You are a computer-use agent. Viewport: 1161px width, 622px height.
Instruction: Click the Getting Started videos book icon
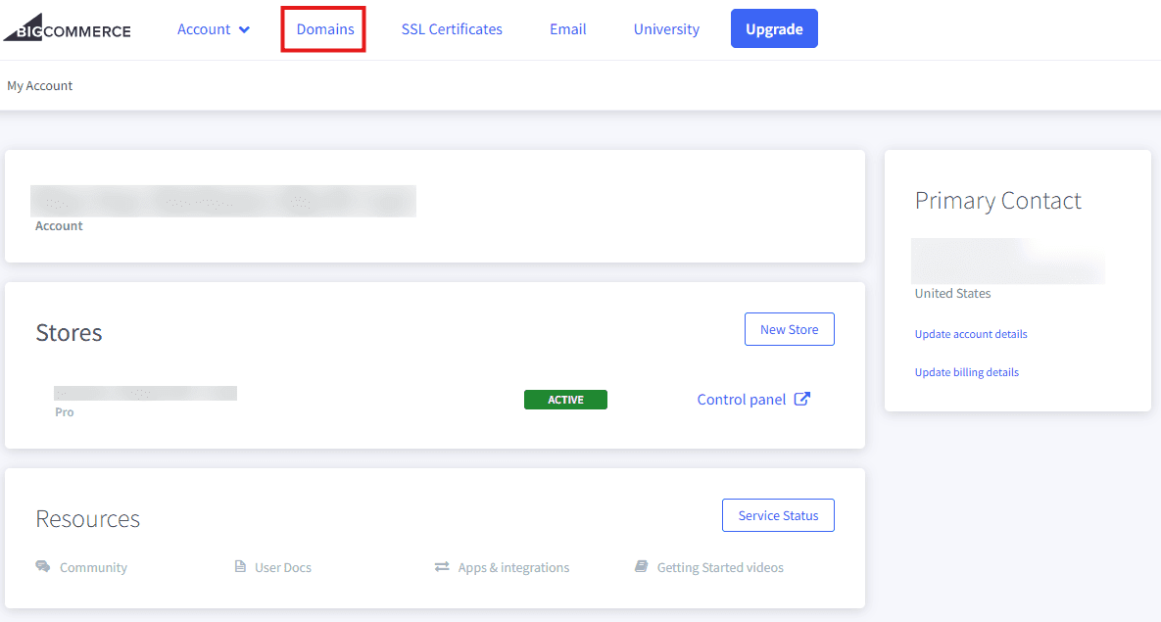(641, 566)
